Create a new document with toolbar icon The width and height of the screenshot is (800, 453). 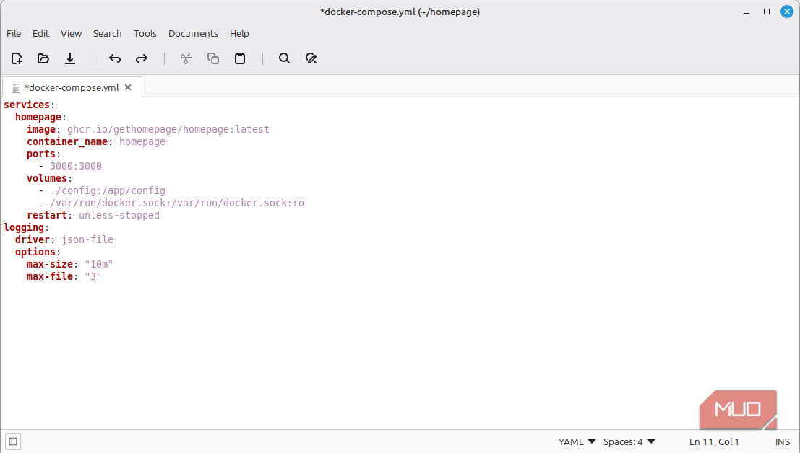click(x=17, y=58)
